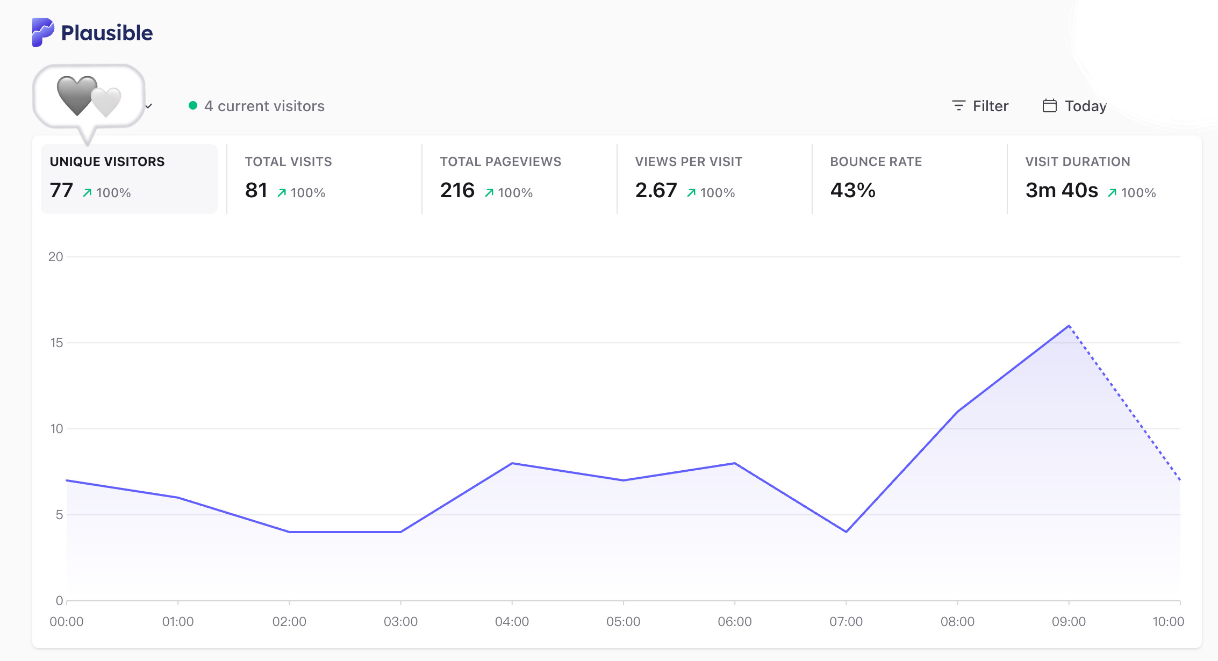Select the Unique Visitors metric tab
Image resolution: width=1218 pixels, height=661 pixels.
(x=129, y=179)
